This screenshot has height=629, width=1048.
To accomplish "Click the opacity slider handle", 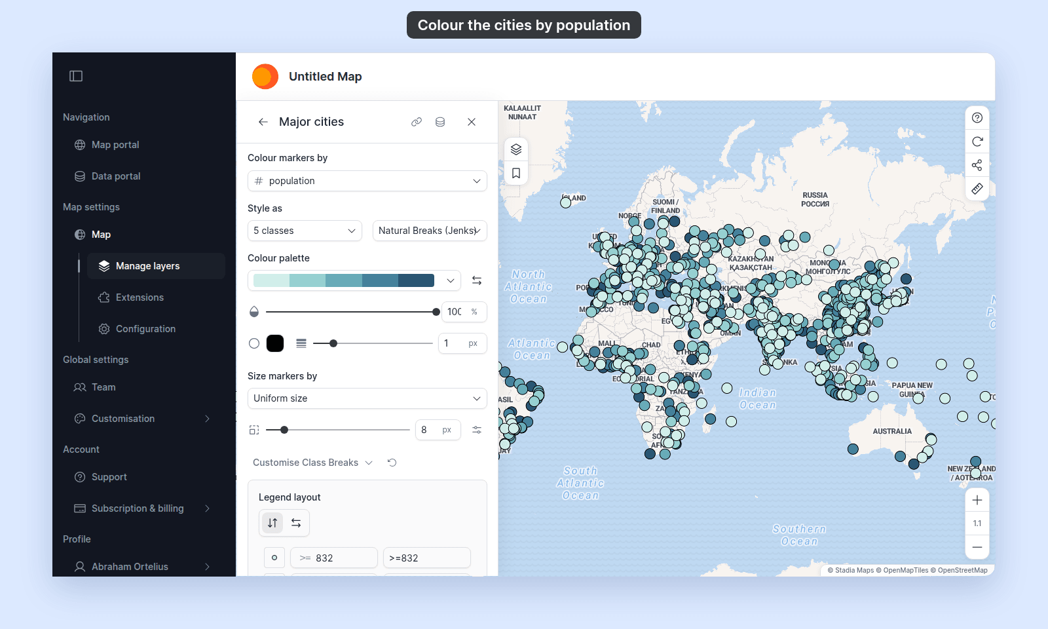I will (x=436, y=312).
